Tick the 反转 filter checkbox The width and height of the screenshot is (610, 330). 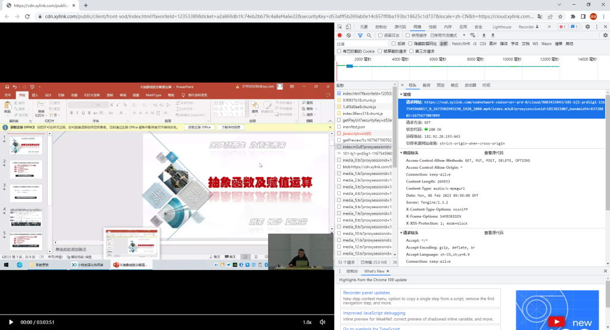coord(394,43)
